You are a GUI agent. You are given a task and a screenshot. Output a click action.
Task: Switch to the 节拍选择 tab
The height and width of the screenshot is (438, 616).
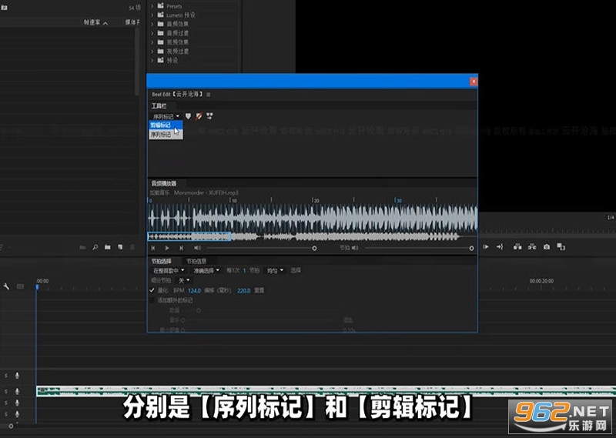point(162,261)
